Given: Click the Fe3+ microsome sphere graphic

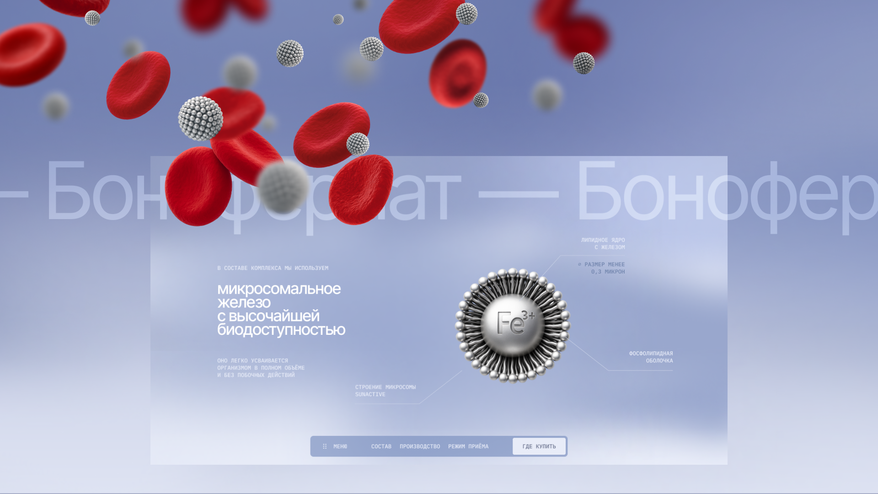Looking at the screenshot, I should coord(511,325).
